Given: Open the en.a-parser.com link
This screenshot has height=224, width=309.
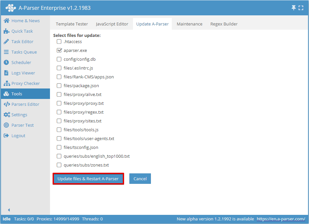Looking at the screenshot, I should point(281,219).
